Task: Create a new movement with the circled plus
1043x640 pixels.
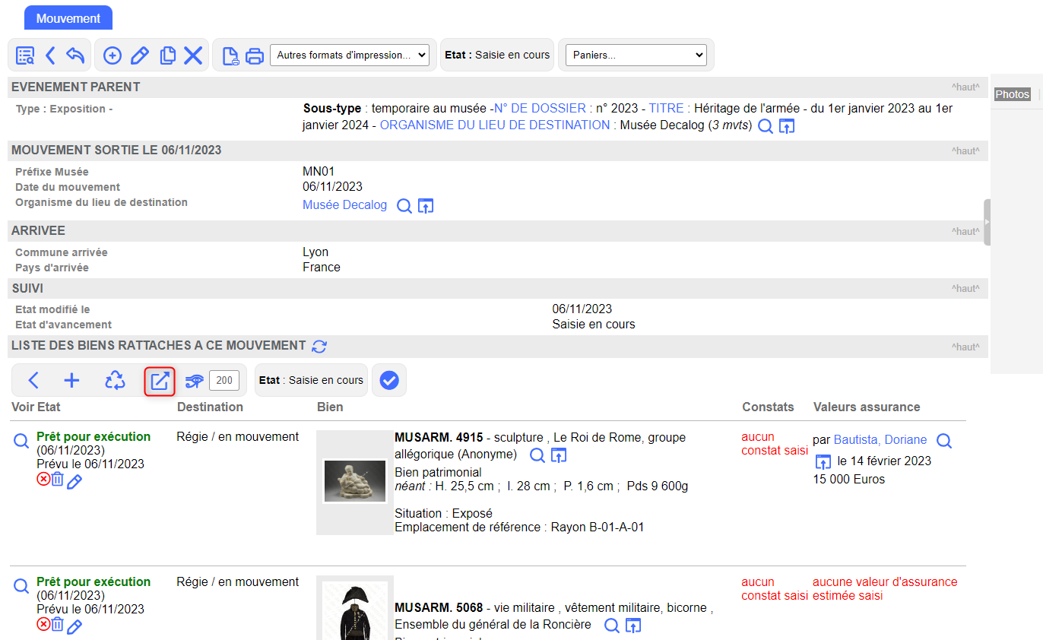Action: [113, 55]
